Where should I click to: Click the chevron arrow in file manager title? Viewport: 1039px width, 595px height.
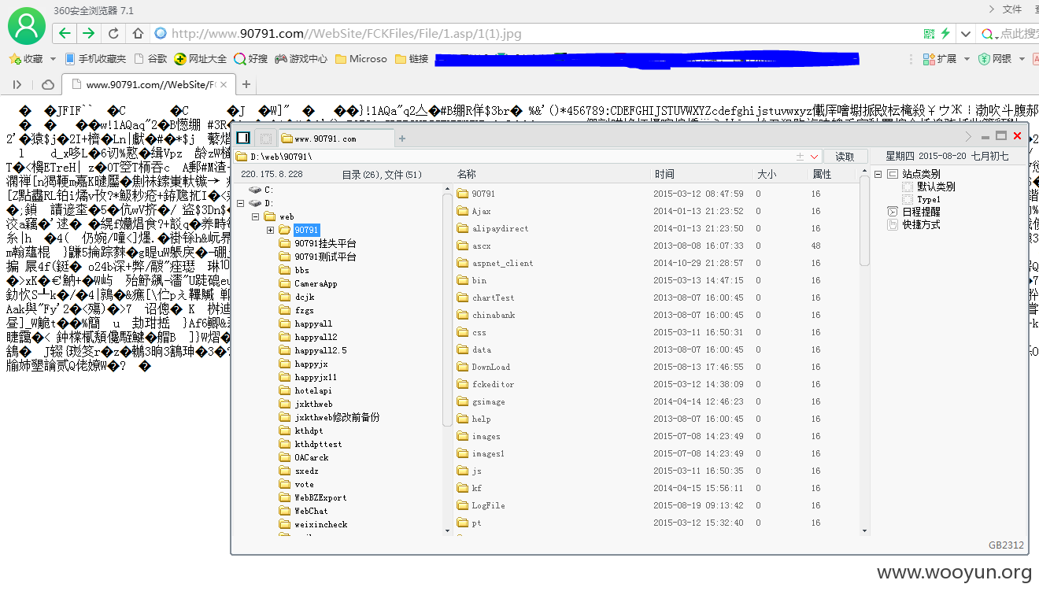click(970, 135)
